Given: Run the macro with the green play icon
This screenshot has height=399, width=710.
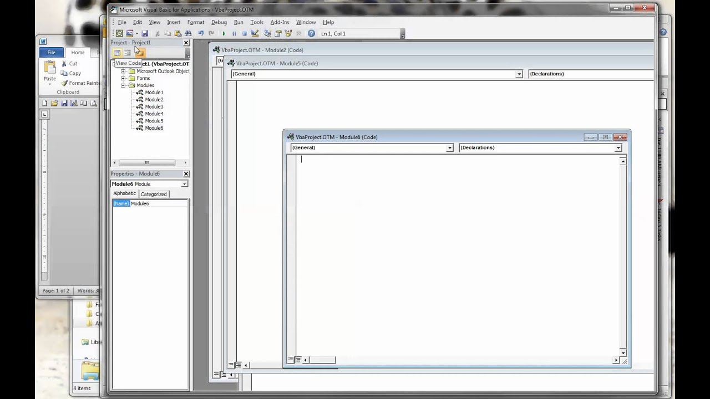Looking at the screenshot, I should (224, 33).
